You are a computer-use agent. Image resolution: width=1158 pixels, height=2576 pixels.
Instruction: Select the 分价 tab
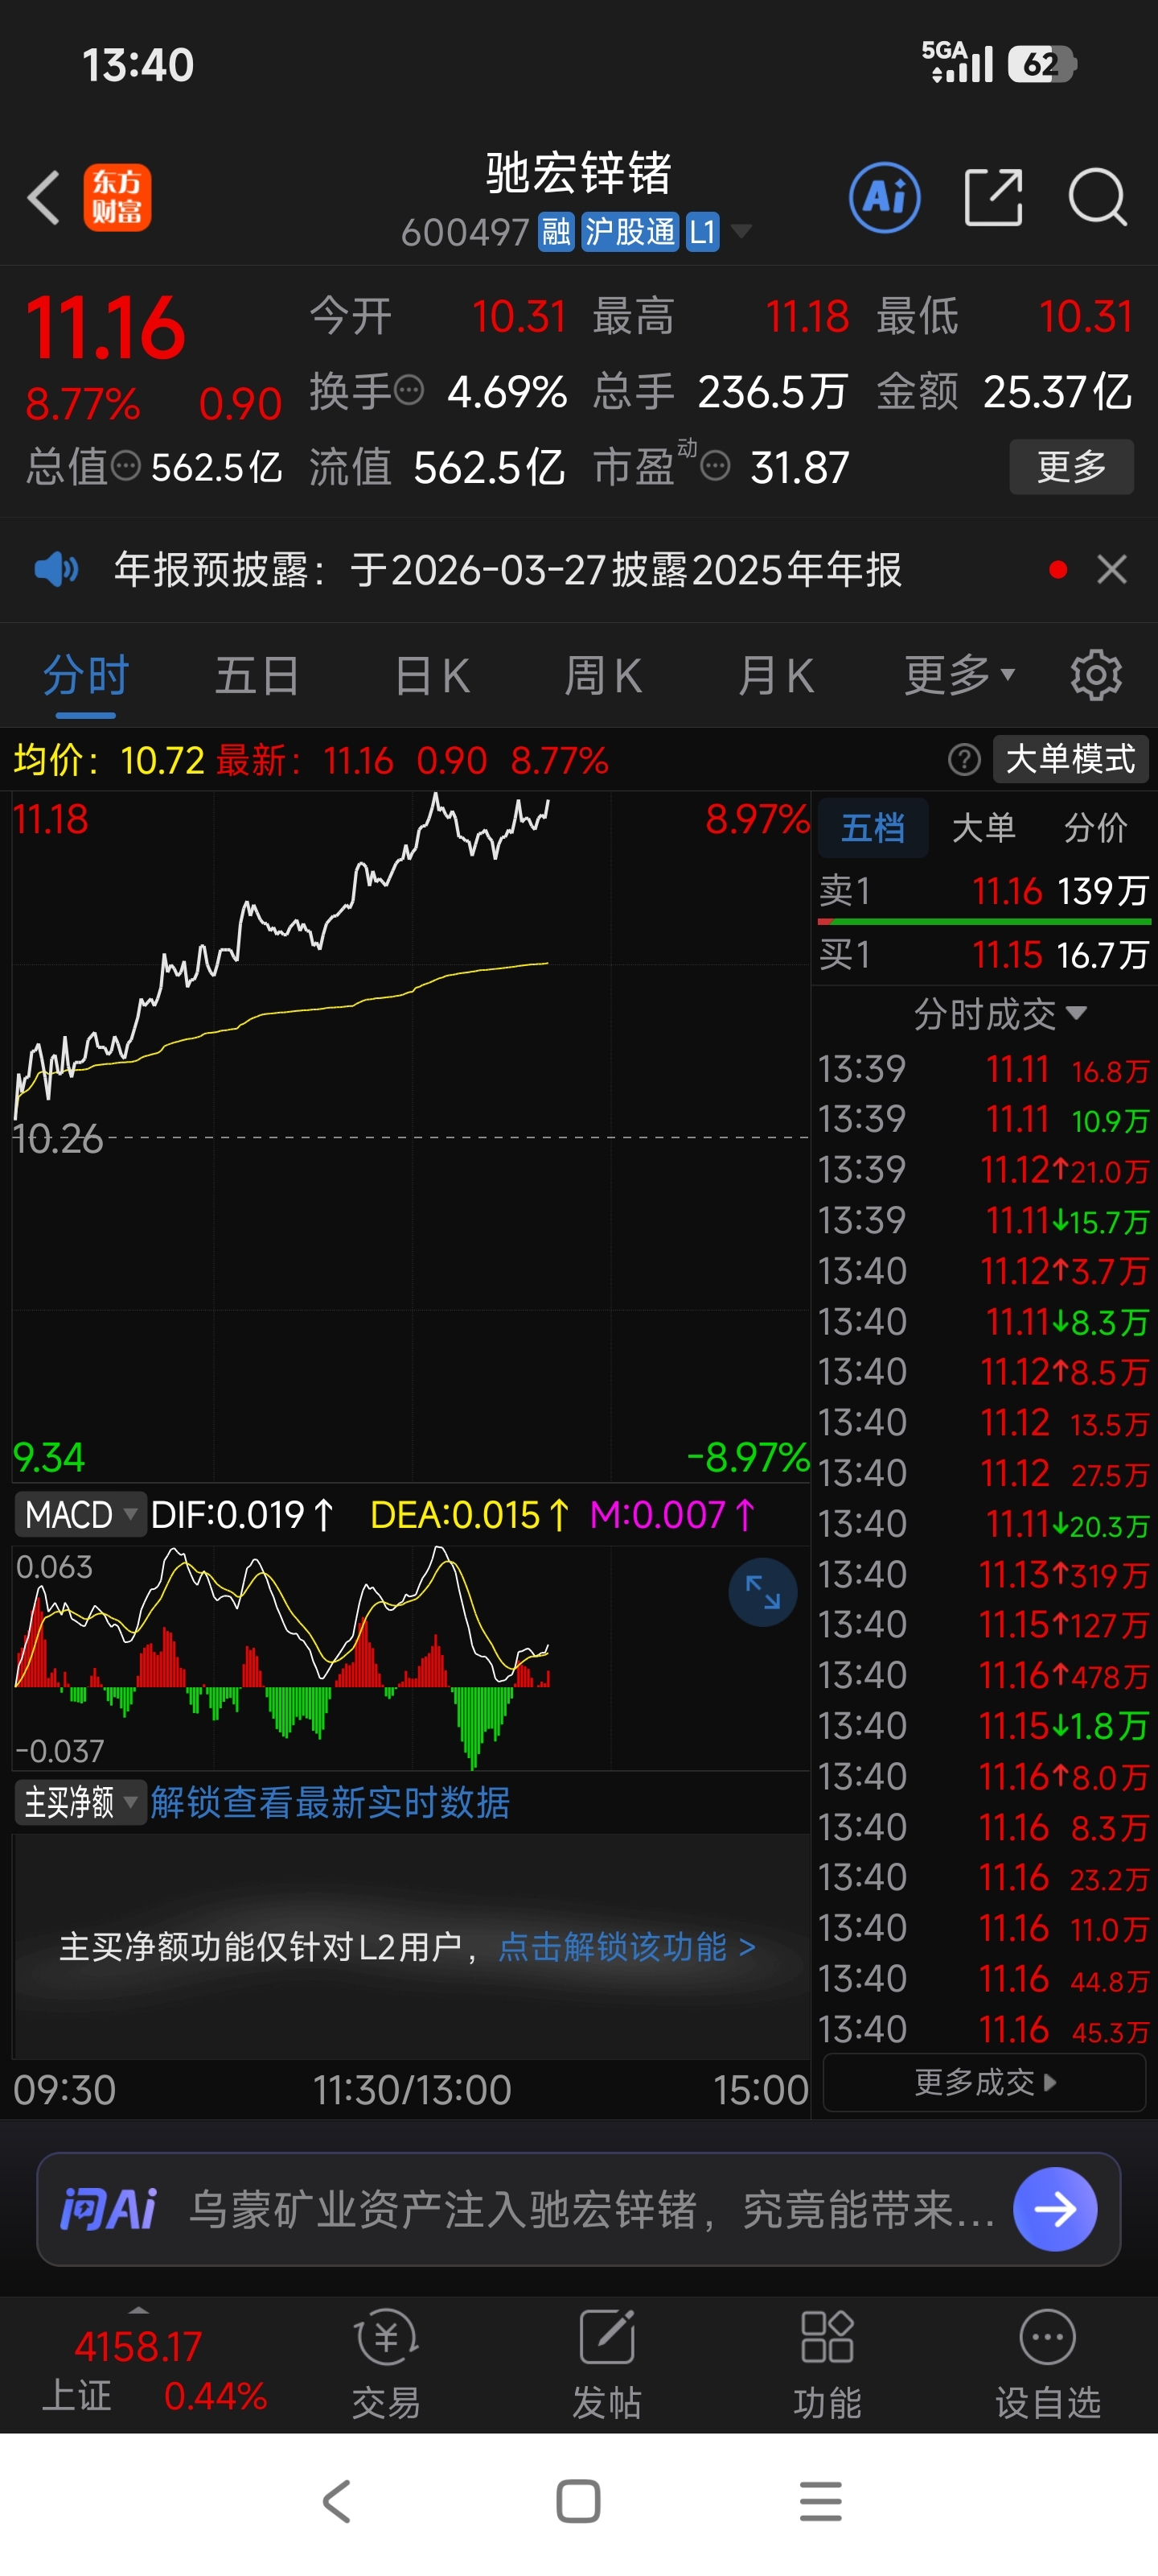(x=1096, y=828)
